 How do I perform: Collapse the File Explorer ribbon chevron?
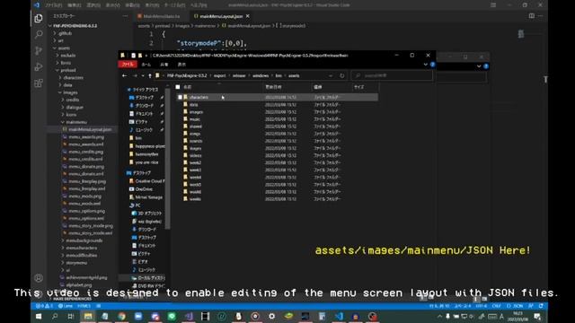pos(425,65)
